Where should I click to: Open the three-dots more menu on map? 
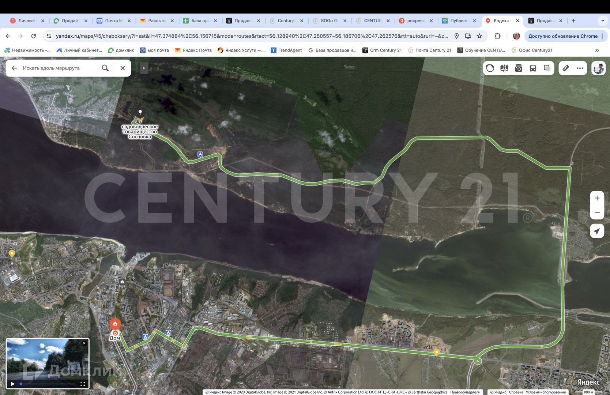click(x=580, y=68)
